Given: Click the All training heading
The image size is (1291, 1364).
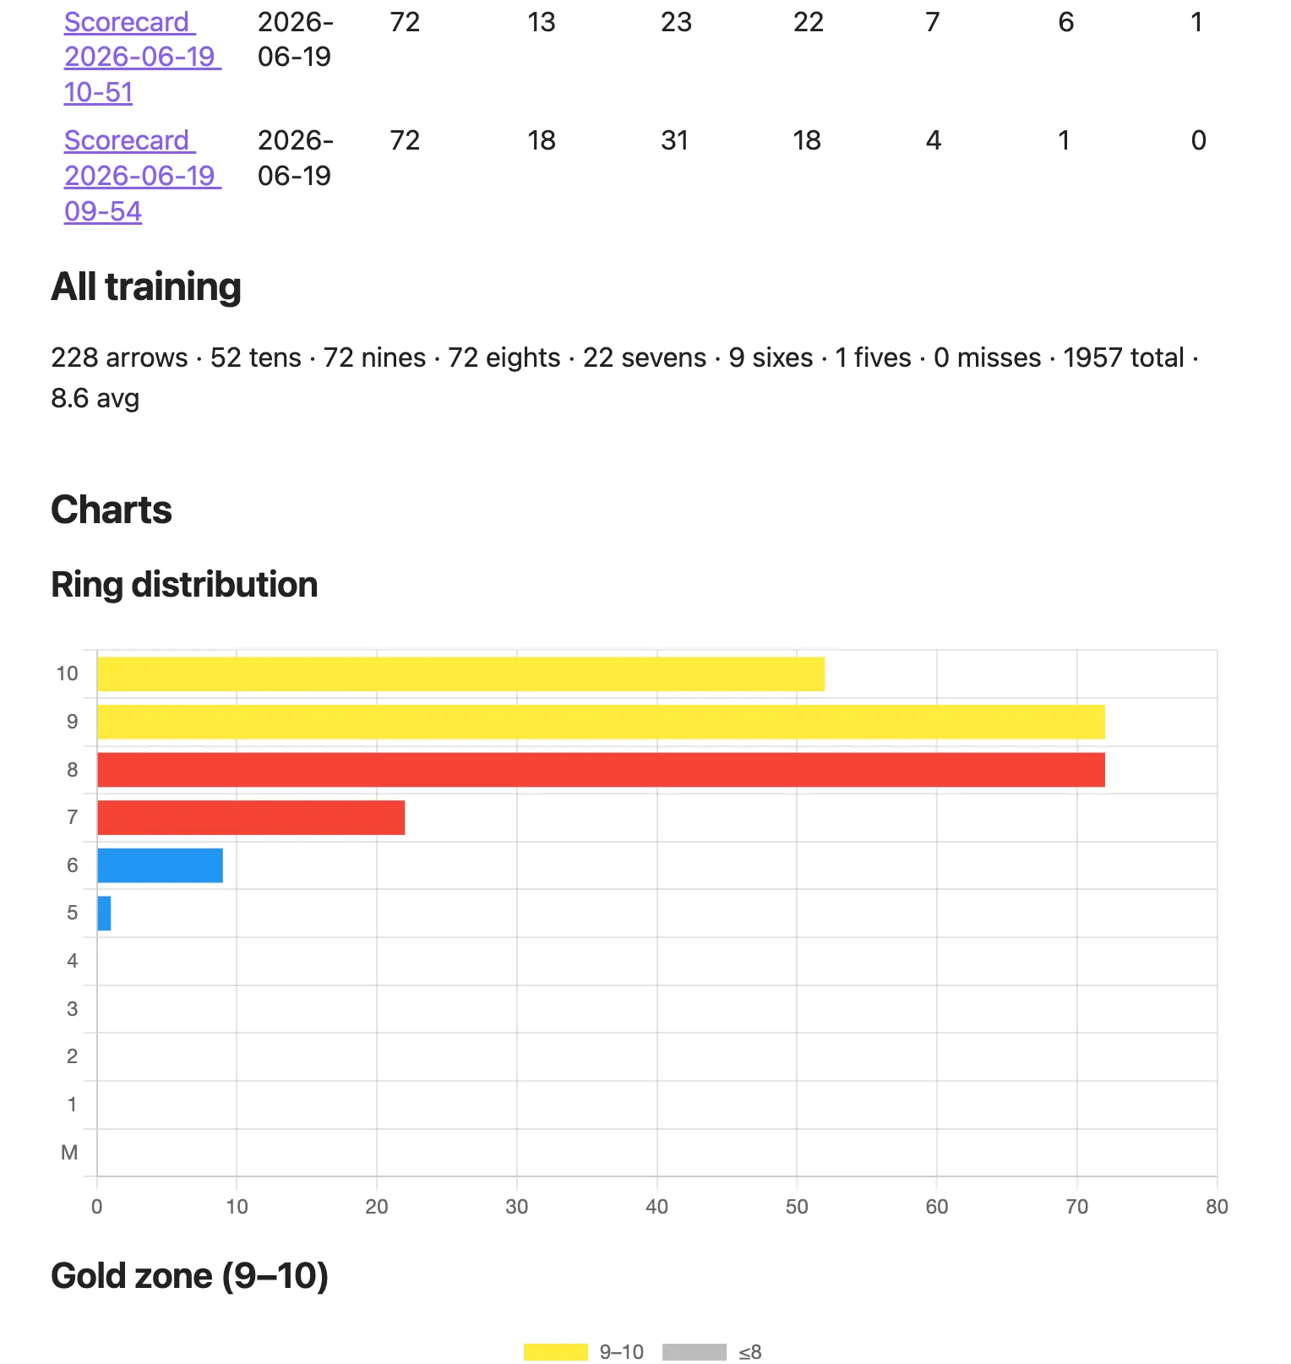Looking at the screenshot, I should pos(146,286).
